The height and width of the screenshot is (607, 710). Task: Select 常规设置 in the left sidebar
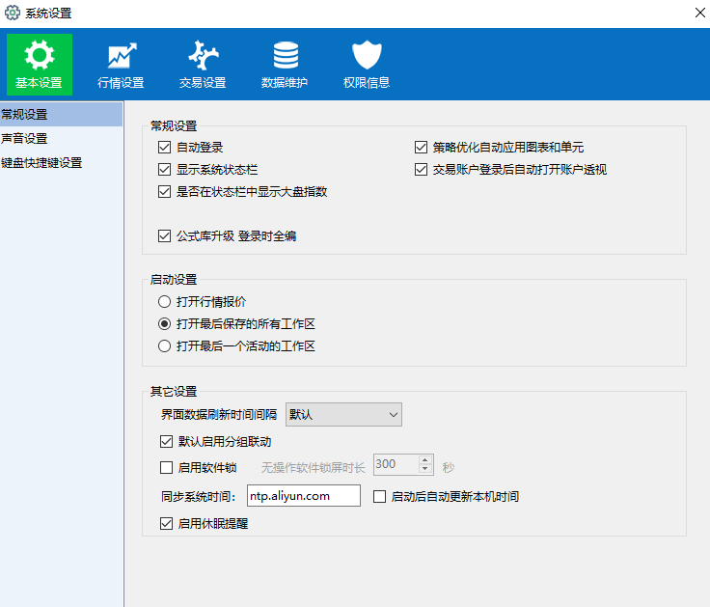(x=25, y=115)
